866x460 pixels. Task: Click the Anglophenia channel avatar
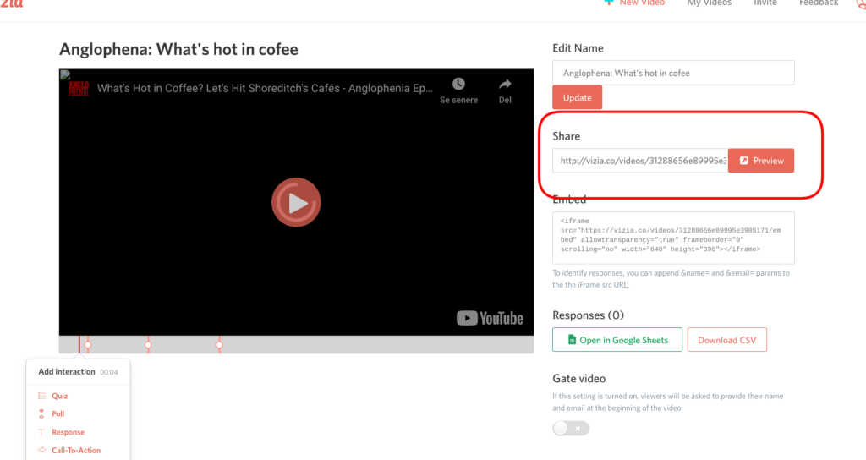point(79,88)
